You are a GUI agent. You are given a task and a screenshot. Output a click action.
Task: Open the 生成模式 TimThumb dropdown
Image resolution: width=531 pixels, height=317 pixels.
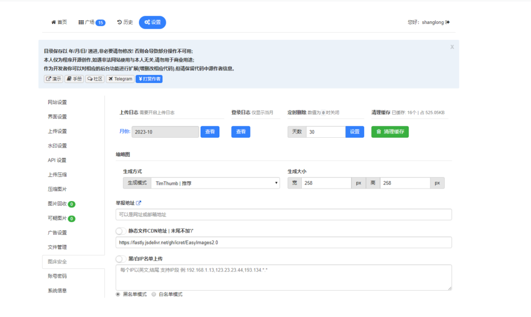pyautogui.click(x=215, y=183)
